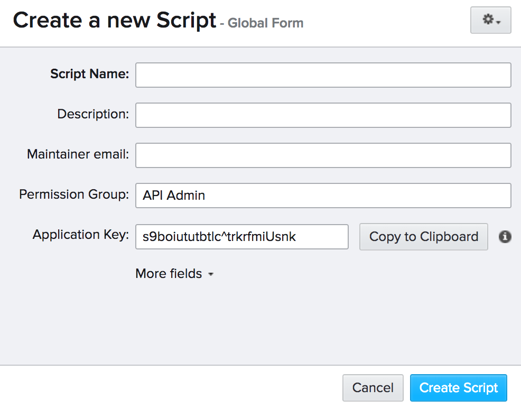Image resolution: width=521 pixels, height=408 pixels.
Task: Focus the Script Name input field
Action: click(x=323, y=75)
